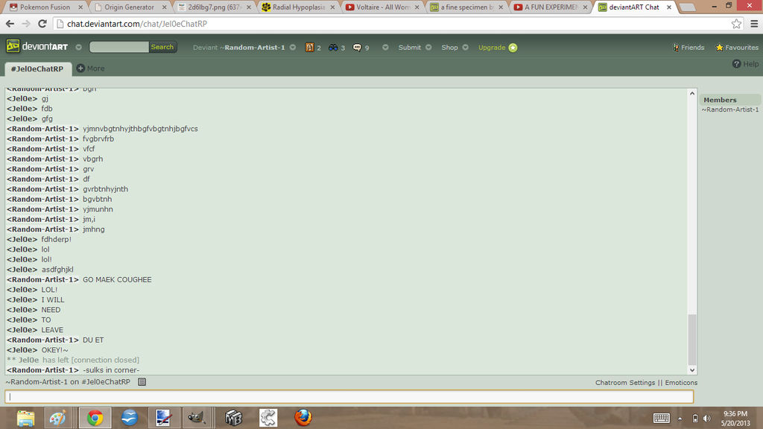Switch to the Origin Generator tab
Image resolution: width=763 pixels, height=429 pixels.
pos(130,7)
